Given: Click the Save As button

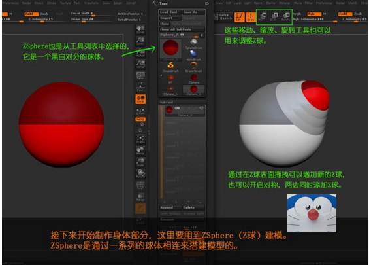Looking at the screenshot, I should click(193, 12).
